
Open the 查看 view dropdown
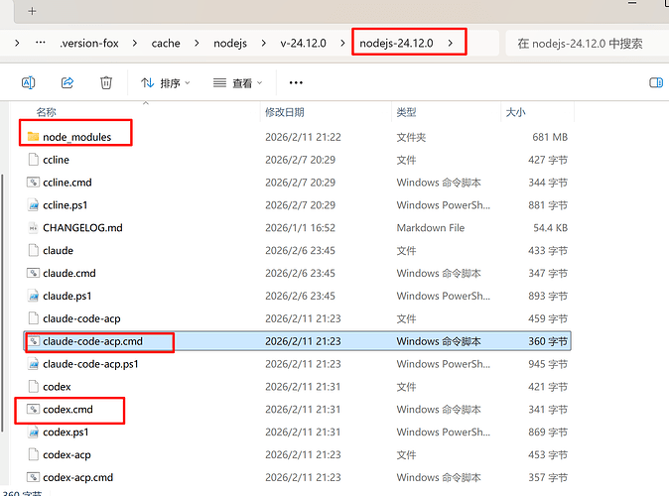(x=237, y=82)
